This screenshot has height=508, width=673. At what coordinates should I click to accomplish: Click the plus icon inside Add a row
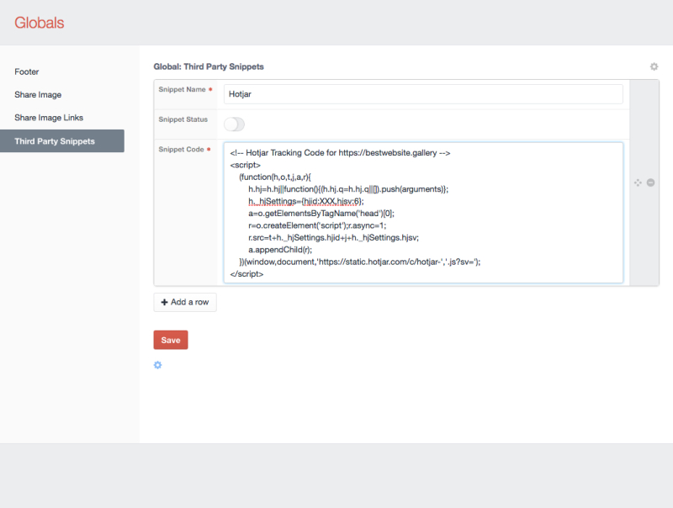[164, 302]
